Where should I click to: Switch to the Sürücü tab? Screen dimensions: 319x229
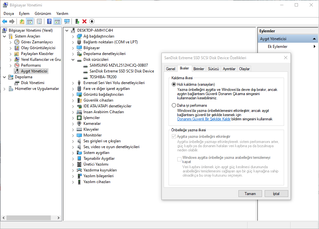pyautogui.click(x=213, y=69)
